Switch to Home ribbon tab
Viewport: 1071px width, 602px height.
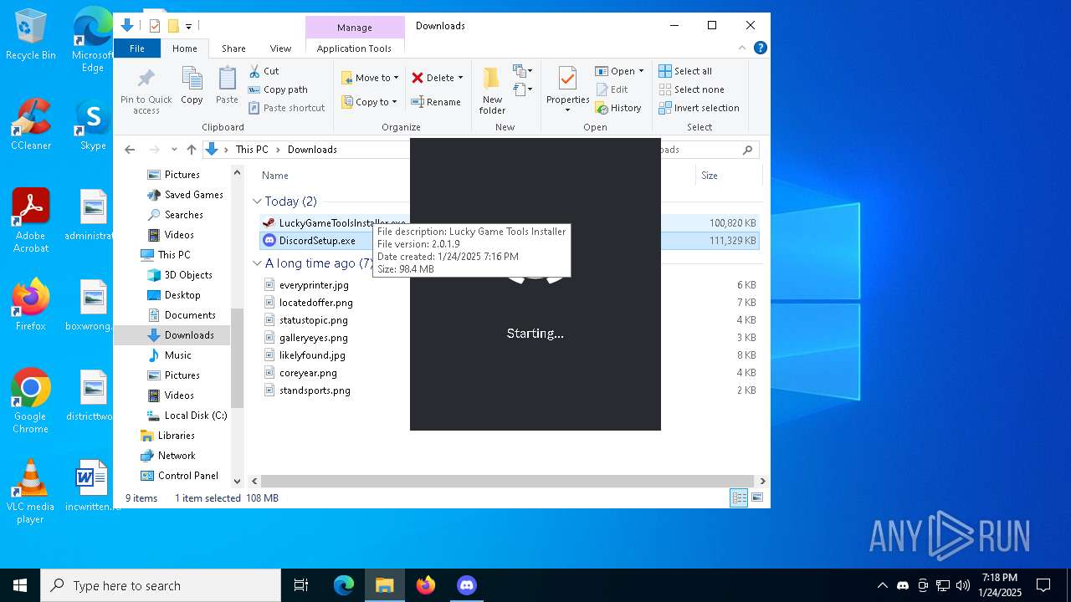point(185,48)
